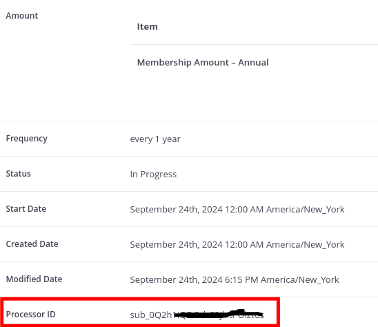Viewport: 378px width, 327px height.
Task: Select the Item column header
Action: tap(148, 26)
